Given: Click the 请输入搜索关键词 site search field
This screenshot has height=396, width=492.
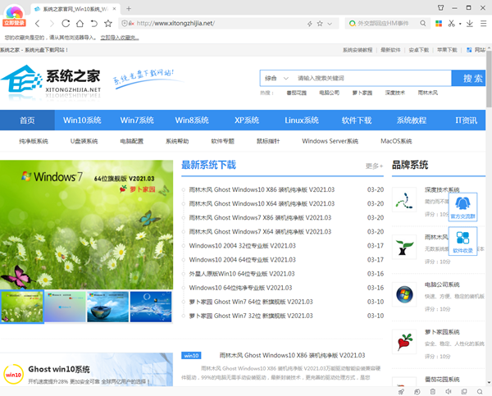Looking at the screenshot, I should (371, 78).
